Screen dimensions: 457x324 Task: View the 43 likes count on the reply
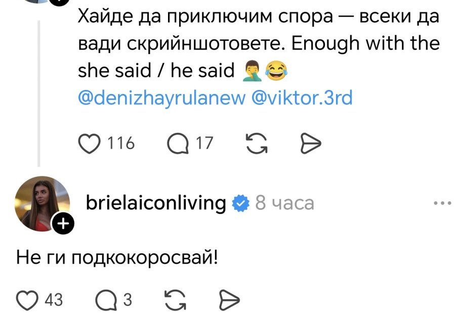point(54,300)
